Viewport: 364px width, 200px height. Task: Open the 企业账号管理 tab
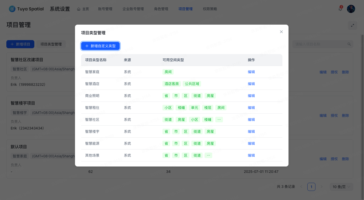[133, 9]
